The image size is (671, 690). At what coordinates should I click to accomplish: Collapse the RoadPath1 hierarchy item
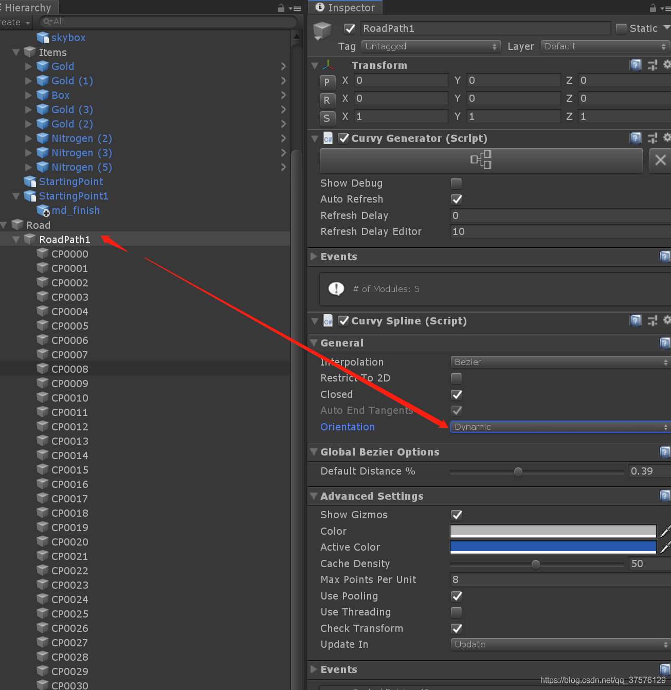[x=16, y=239]
